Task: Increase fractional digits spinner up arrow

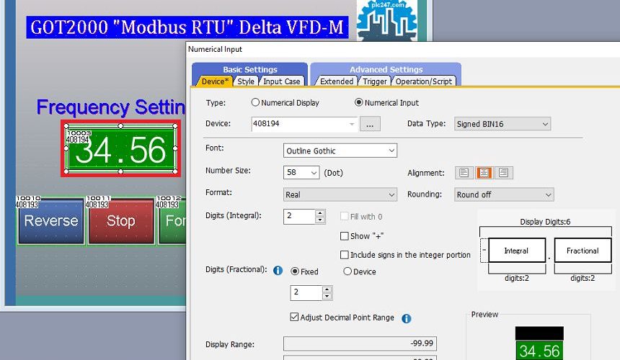Action: pyautogui.click(x=327, y=289)
